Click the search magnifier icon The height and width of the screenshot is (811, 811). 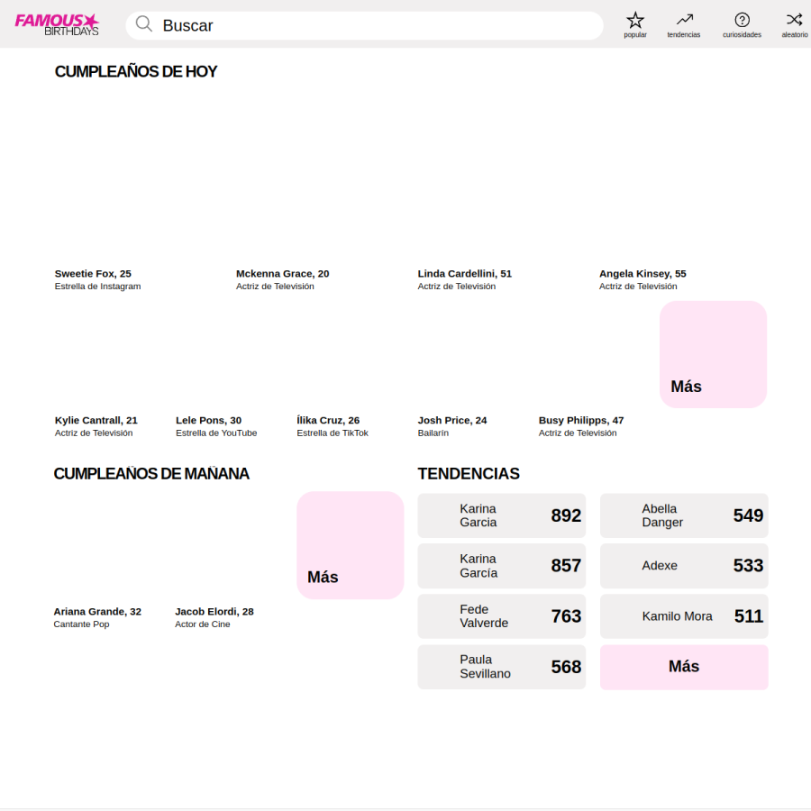(x=144, y=23)
